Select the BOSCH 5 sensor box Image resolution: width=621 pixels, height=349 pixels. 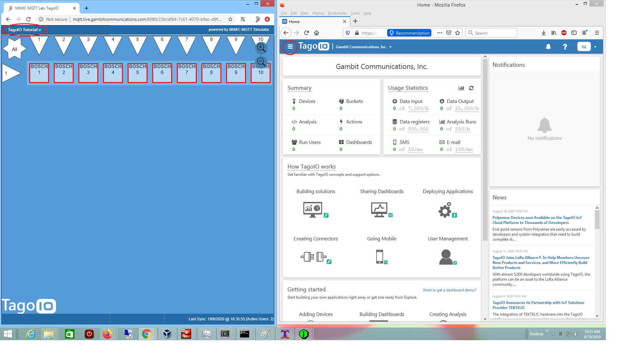pos(138,73)
